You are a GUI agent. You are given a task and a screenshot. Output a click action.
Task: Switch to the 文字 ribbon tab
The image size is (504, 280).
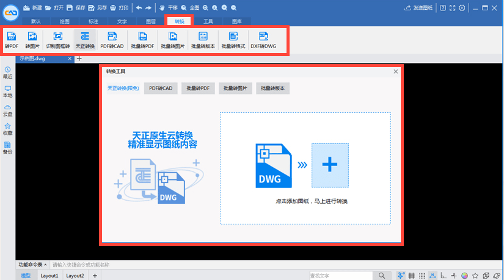coord(122,21)
